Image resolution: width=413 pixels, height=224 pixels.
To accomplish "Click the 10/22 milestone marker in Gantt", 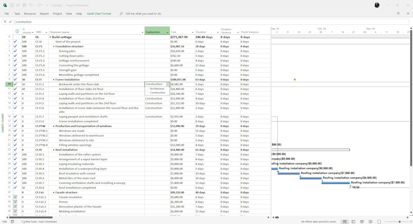I will tap(350, 187).
